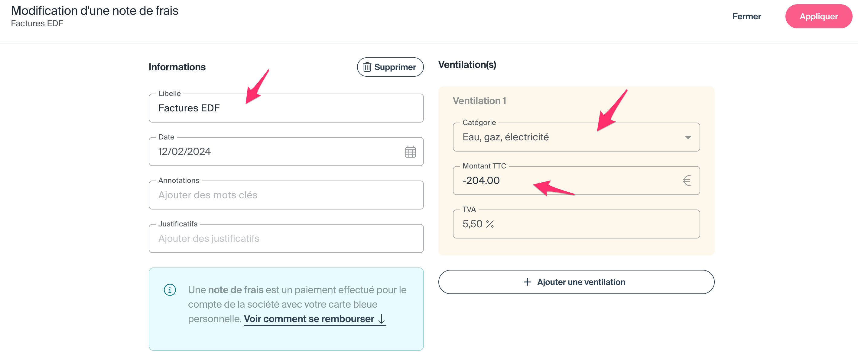Viewport: 858px width, 352px height.
Task: Click the trash icon on Supprimer
Action: pos(367,67)
